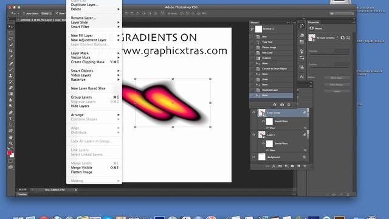Toggle Smart Filters visibility under Layer 1 copy
Image resolution: width=389 pixels, height=219 pixels.
[x=263, y=122]
